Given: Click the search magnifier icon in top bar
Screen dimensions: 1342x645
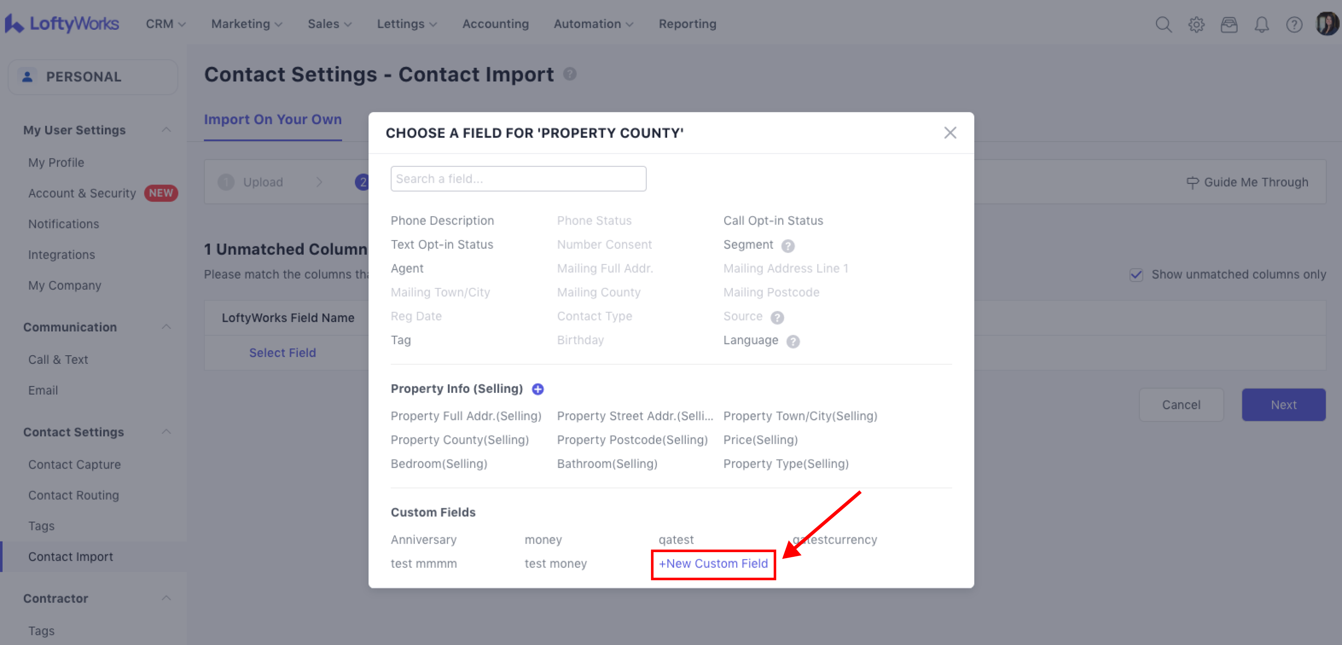Looking at the screenshot, I should [1163, 24].
